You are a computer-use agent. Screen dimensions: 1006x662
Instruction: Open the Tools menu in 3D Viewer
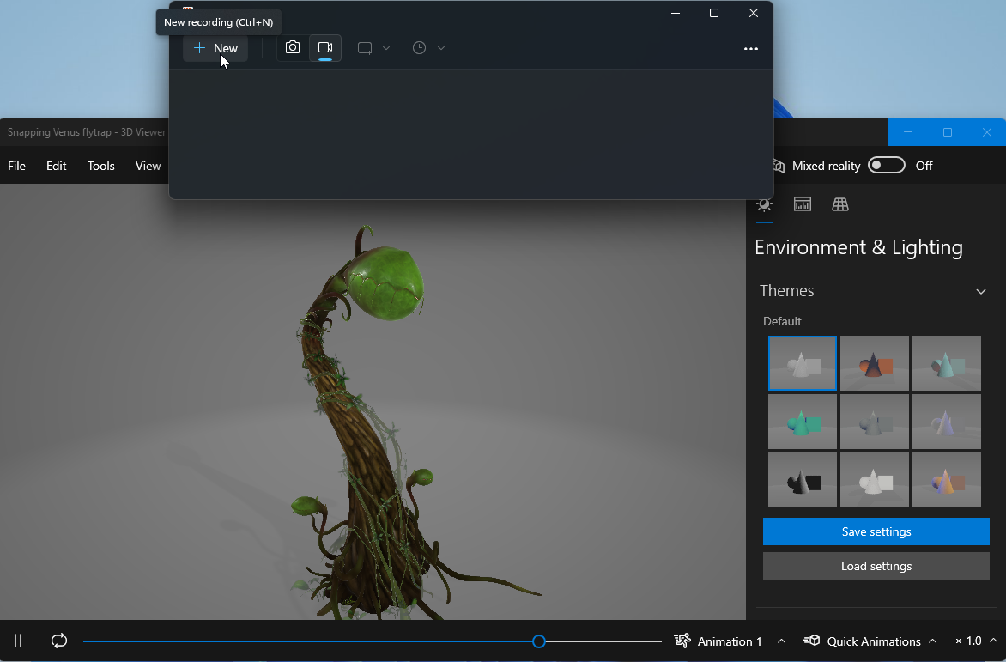(100, 165)
